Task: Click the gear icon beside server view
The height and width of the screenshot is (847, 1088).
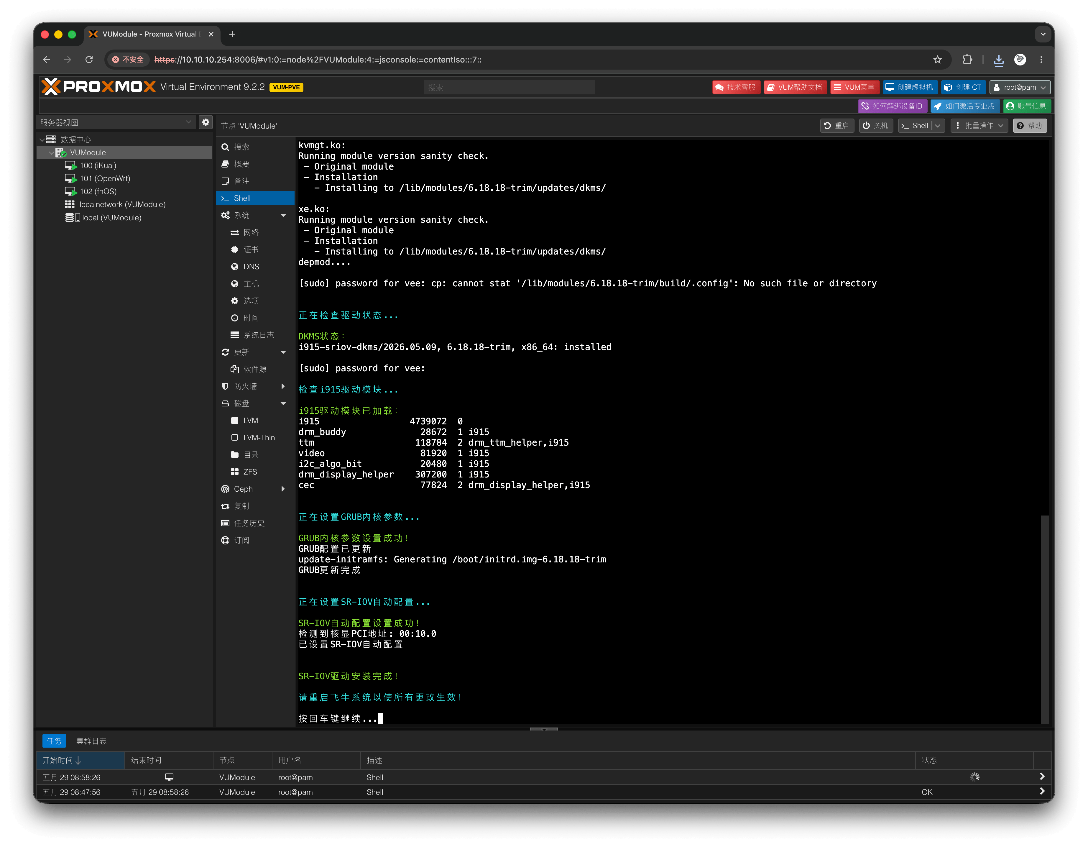Action: [x=206, y=122]
